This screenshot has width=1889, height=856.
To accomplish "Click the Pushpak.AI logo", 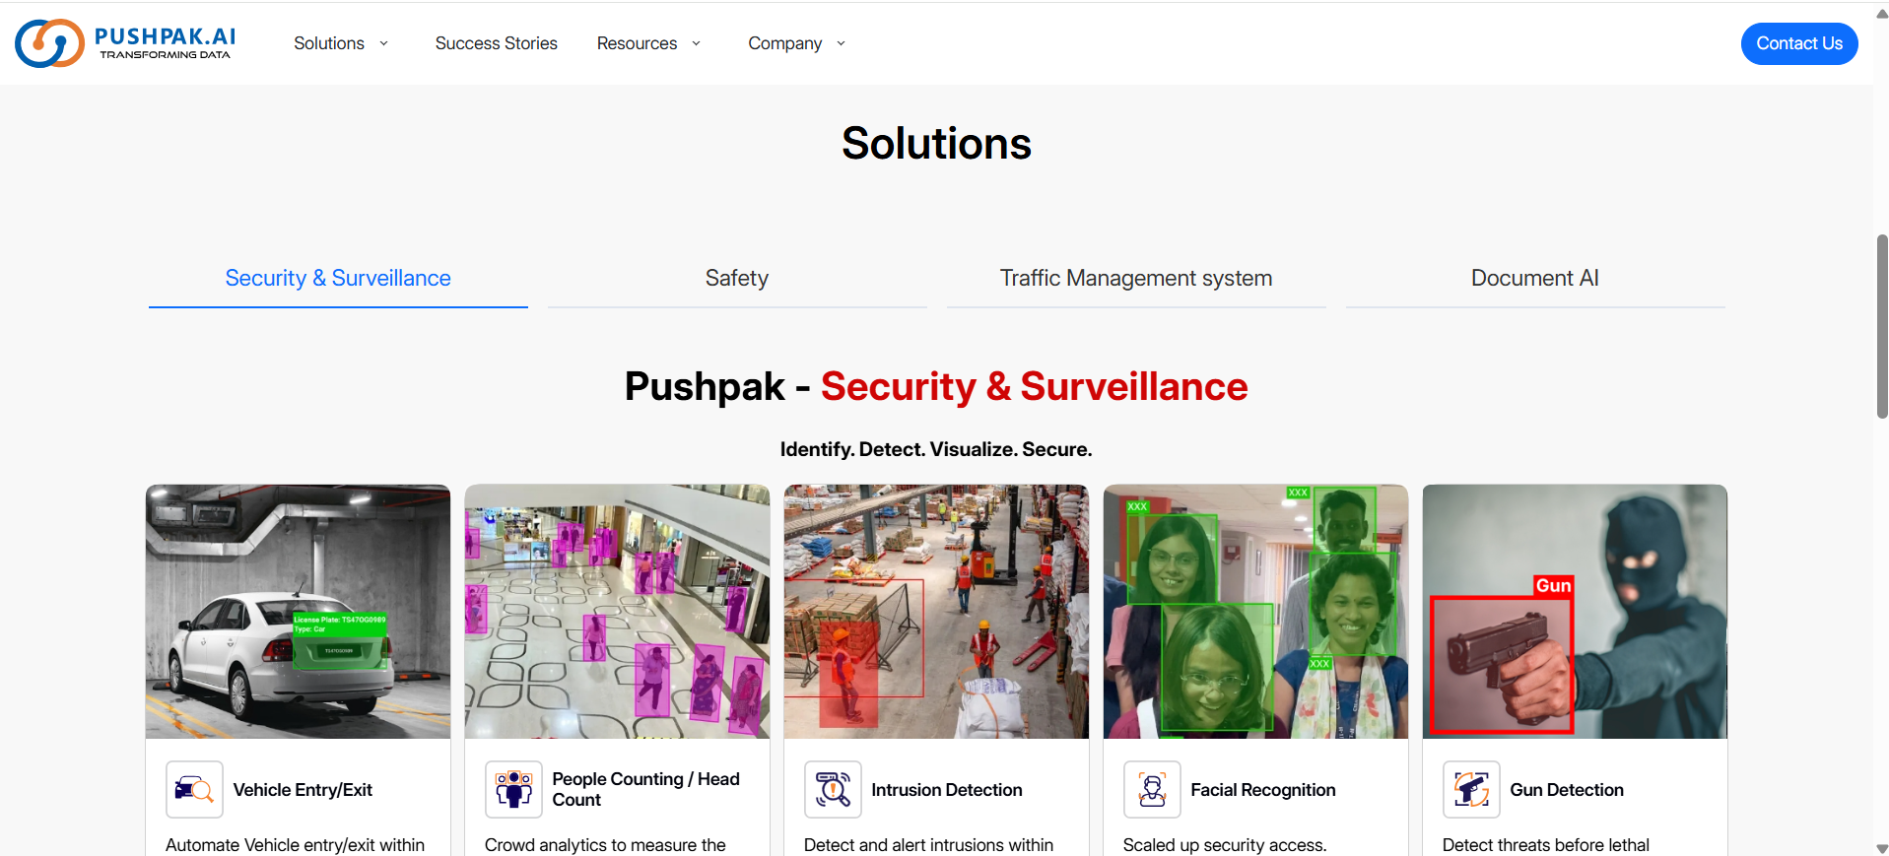I will (125, 43).
